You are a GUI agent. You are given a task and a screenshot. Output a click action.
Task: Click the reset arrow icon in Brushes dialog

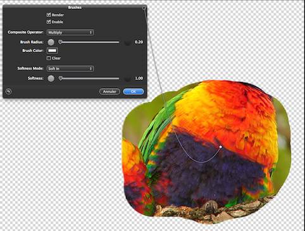coord(8,91)
